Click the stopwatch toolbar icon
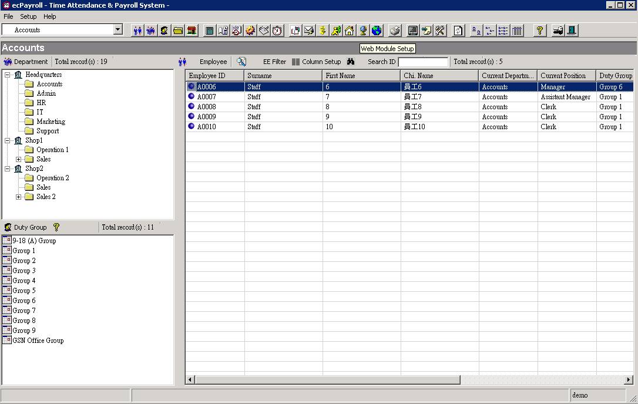The image size is (638, 404). click(x=277, y=31)
